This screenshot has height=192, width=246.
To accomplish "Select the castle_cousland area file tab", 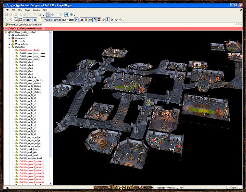I will [x=23, y=24].
